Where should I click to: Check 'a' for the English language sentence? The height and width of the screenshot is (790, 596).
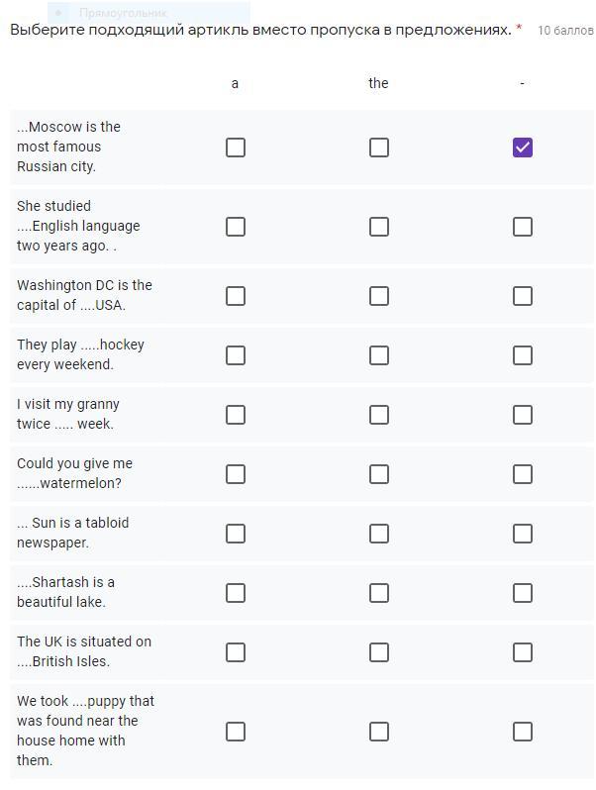click(236, 227)
